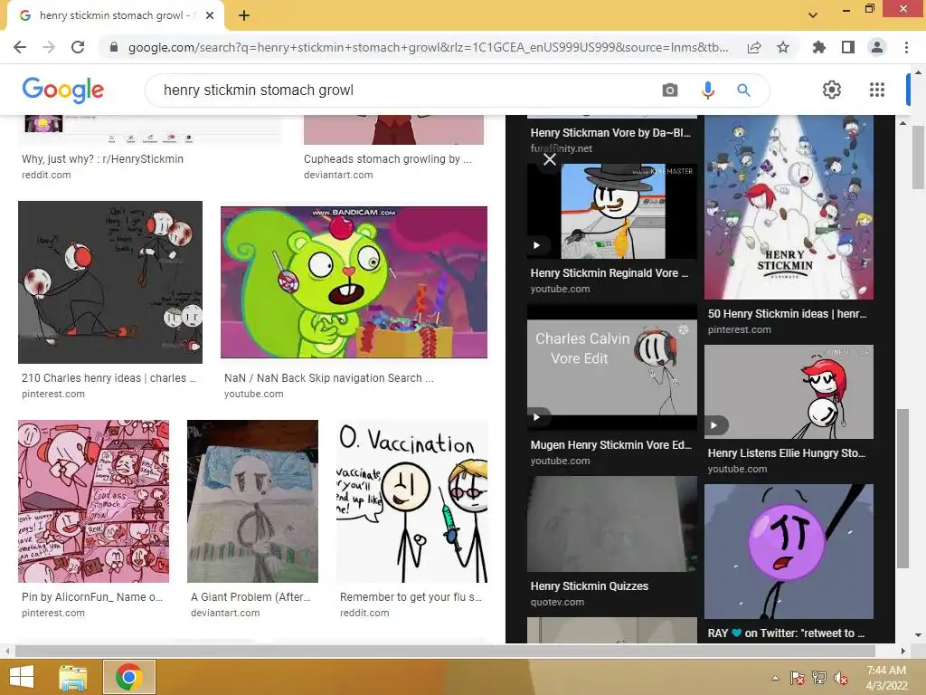
Task: Submit search with magnifier icon
Action: tap(743, 90)
